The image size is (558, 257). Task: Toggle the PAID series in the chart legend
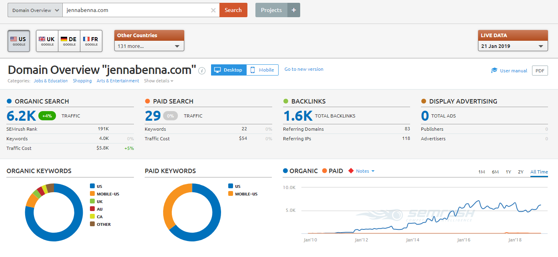(333, 171)
